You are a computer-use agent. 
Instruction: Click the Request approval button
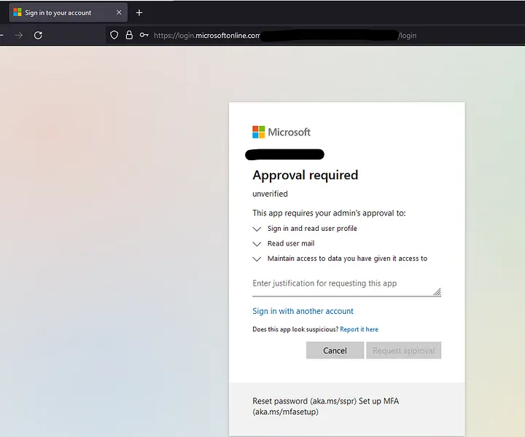(403, 350)
